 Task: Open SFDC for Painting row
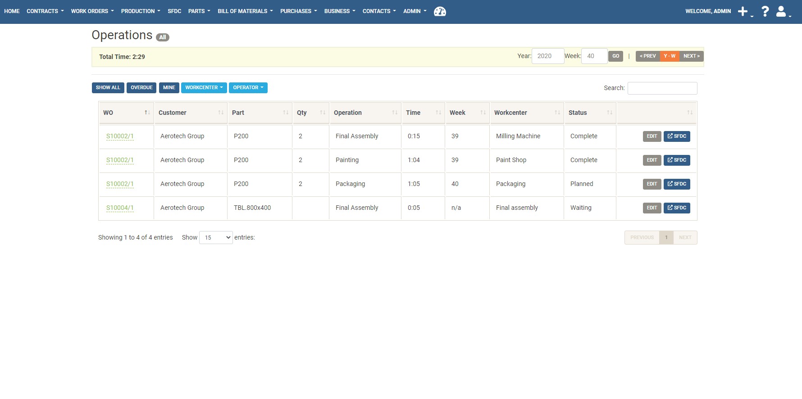coord(677,160)
